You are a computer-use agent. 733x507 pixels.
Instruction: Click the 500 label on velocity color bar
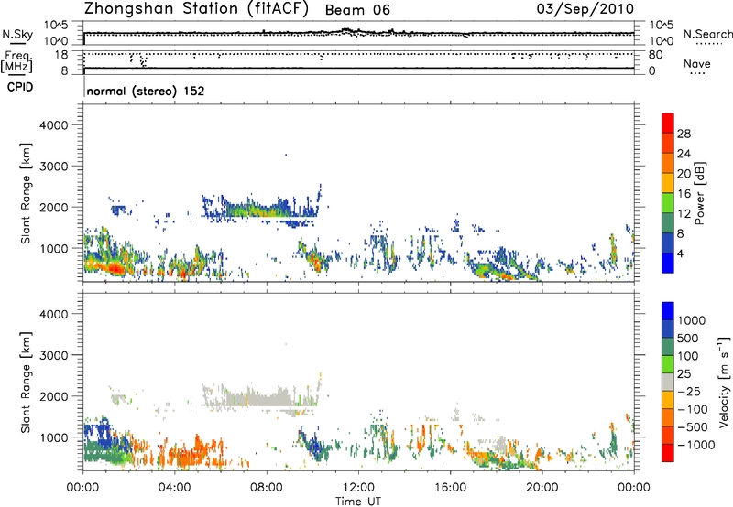click(687, 339)
